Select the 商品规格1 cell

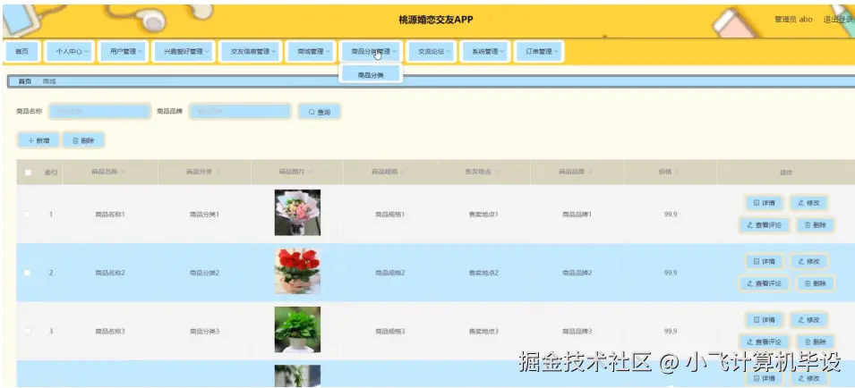click(x=389, y=215)
